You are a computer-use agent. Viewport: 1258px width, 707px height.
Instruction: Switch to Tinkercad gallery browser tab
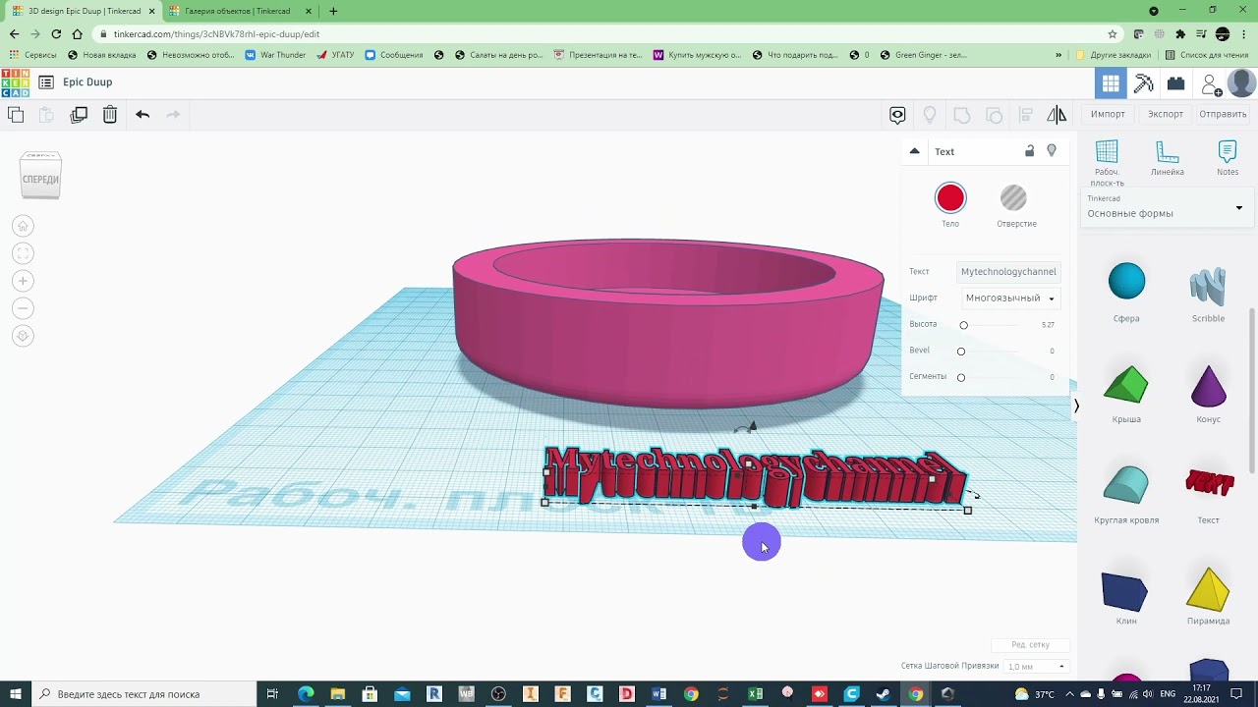point(237,11)
